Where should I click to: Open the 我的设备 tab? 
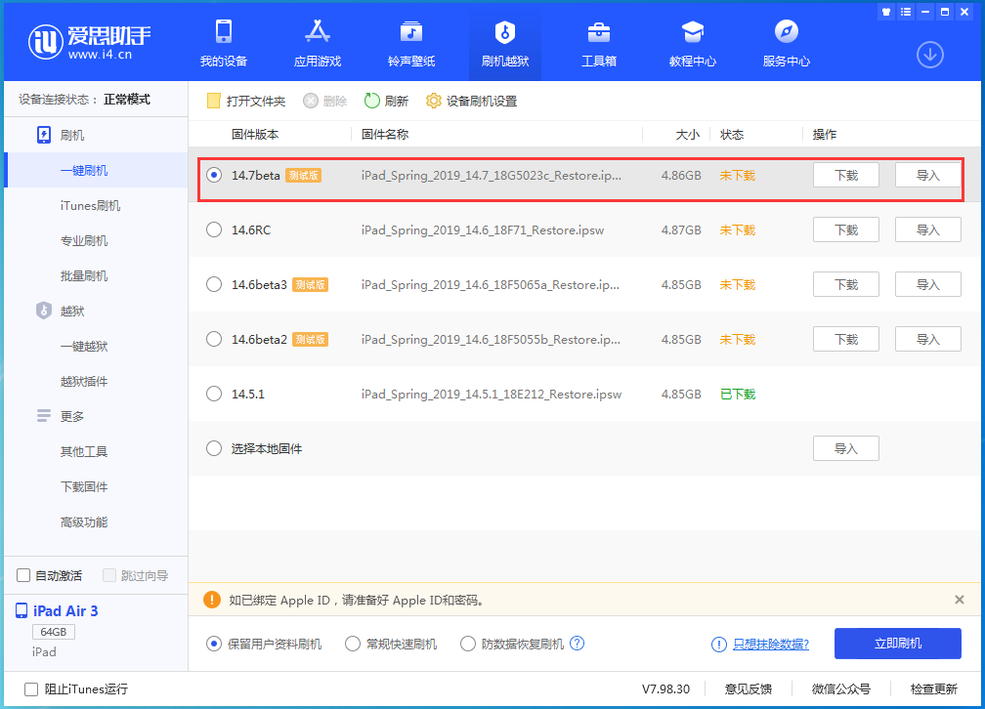coord(224,43)
